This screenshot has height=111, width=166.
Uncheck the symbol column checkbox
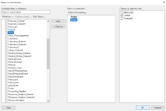[122, 15]
